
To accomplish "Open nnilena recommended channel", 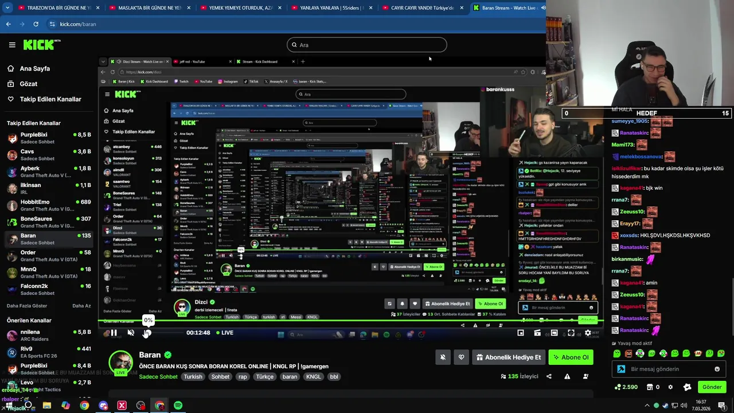I will click(x=49, y=336).
